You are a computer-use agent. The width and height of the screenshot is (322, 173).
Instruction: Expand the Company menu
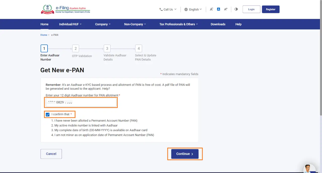click(103, 24)
